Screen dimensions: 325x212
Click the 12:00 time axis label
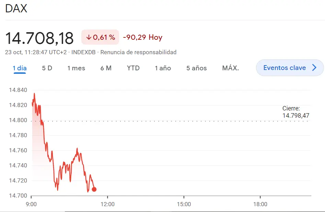pos(108,204)
